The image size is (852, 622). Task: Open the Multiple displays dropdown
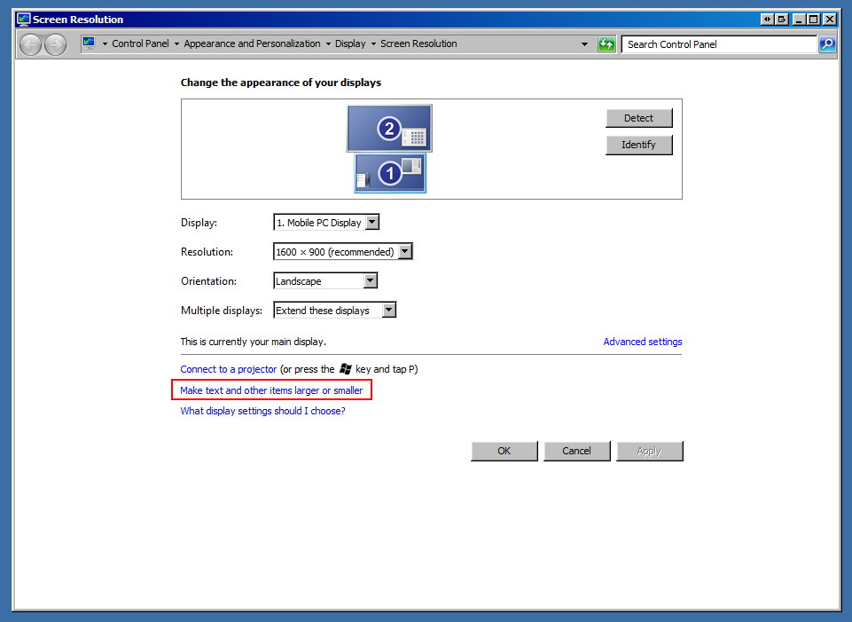[x=388, y=311]
